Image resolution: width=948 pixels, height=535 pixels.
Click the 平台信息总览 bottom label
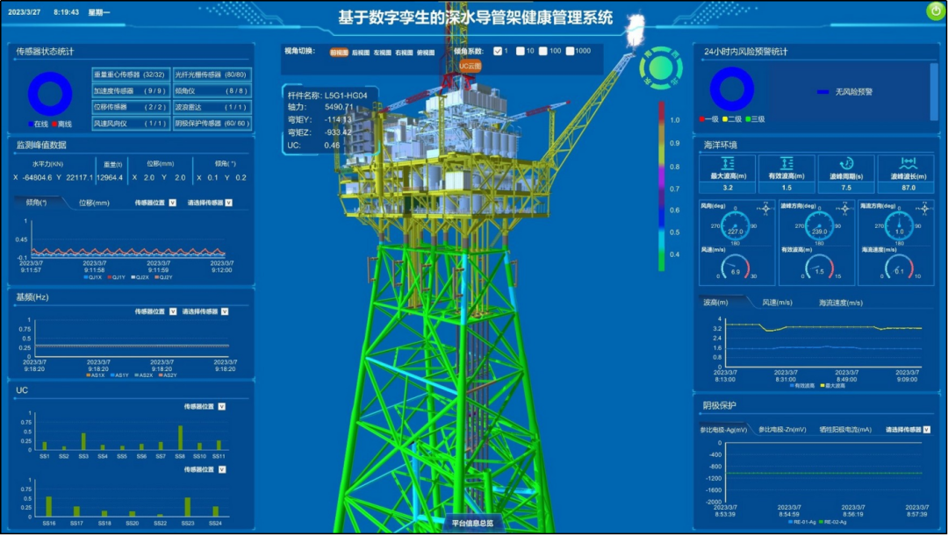[x=472, y=523]
